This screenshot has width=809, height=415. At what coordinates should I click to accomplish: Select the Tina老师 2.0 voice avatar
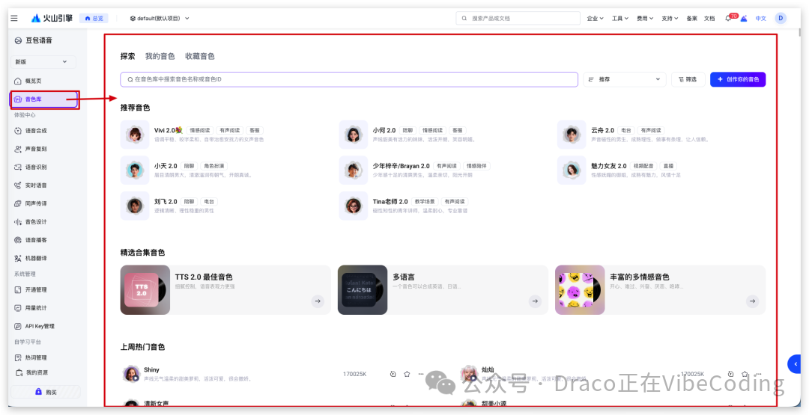coord(354,206)
